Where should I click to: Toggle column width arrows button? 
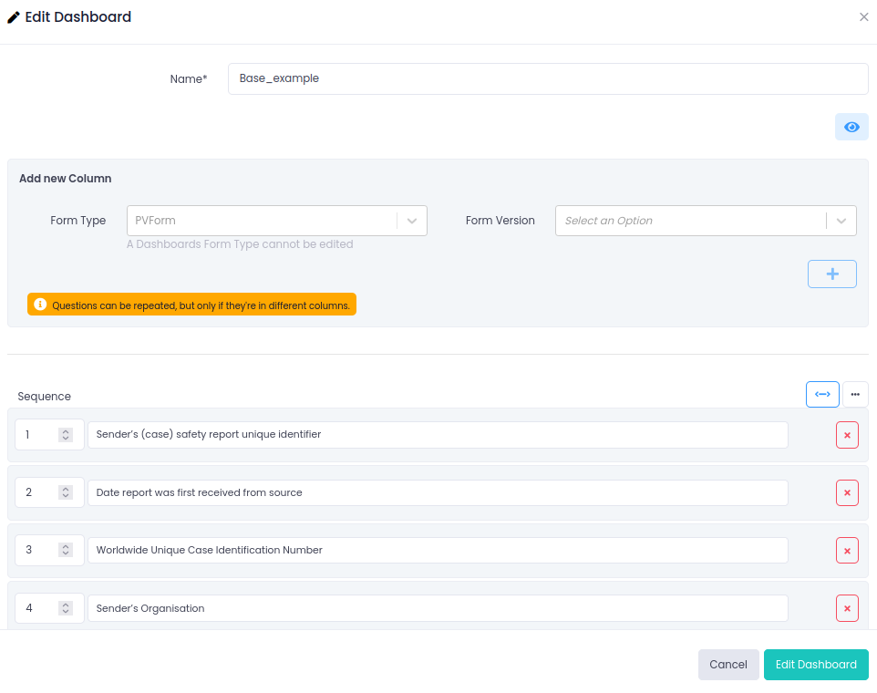pos(822,394)
